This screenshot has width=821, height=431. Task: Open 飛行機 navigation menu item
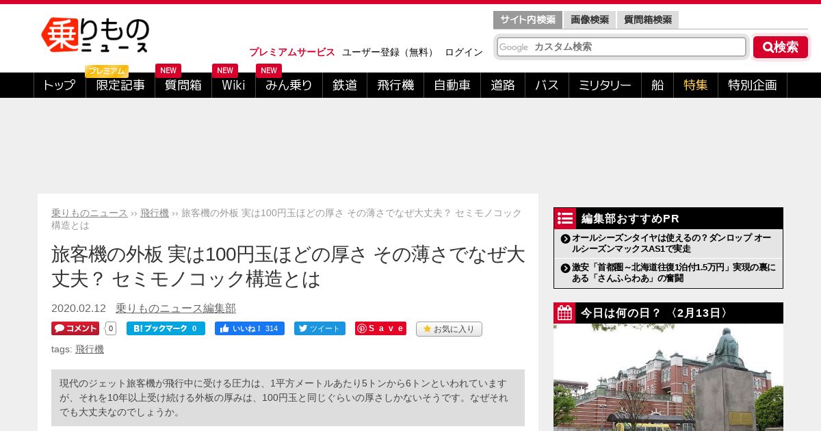[395, 86]
